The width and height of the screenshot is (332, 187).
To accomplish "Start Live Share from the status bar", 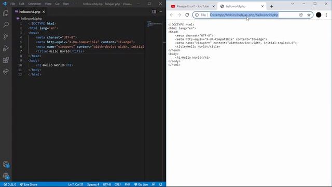I will (x=29, y=184).
